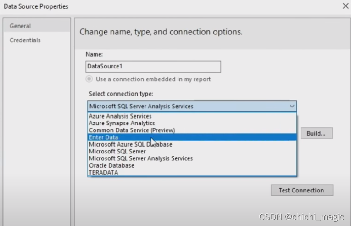Click the Name field containing DataSource1

tap(153, 66)
